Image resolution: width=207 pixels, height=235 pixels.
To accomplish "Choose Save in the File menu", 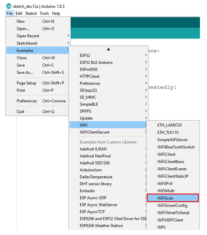I will (37, 65).
